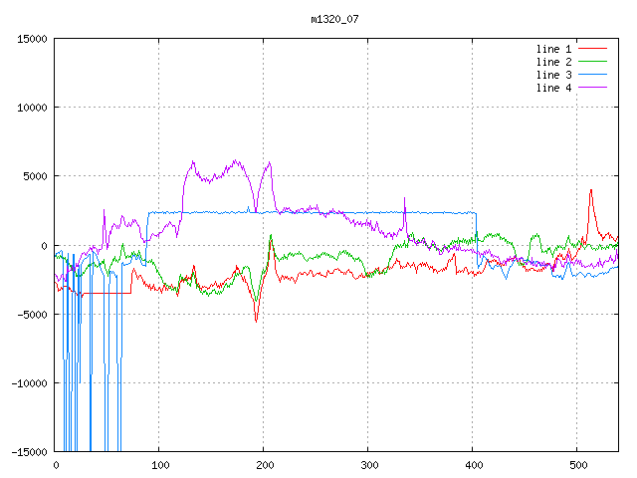This screenshot has width=637, height=478.
Task: Click the red line 1 legend sample
Action: pyautogui.click(x=593, y=49)
